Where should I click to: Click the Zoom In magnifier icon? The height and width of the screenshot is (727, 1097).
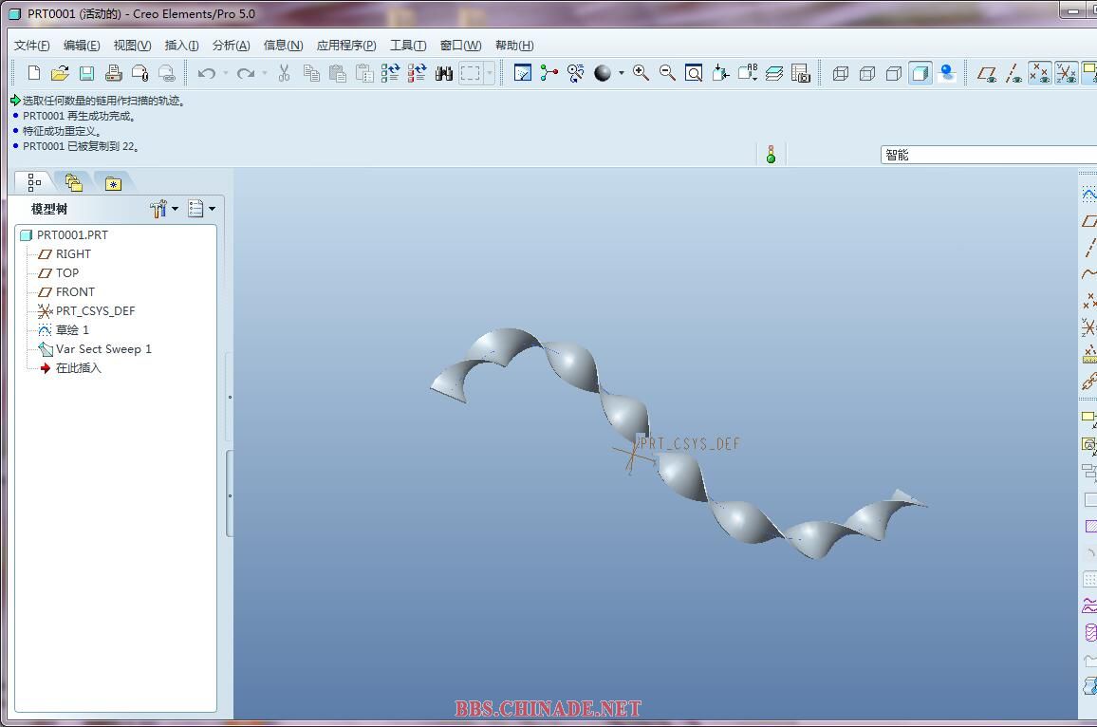pyautogui.click(x=641, y=73)
